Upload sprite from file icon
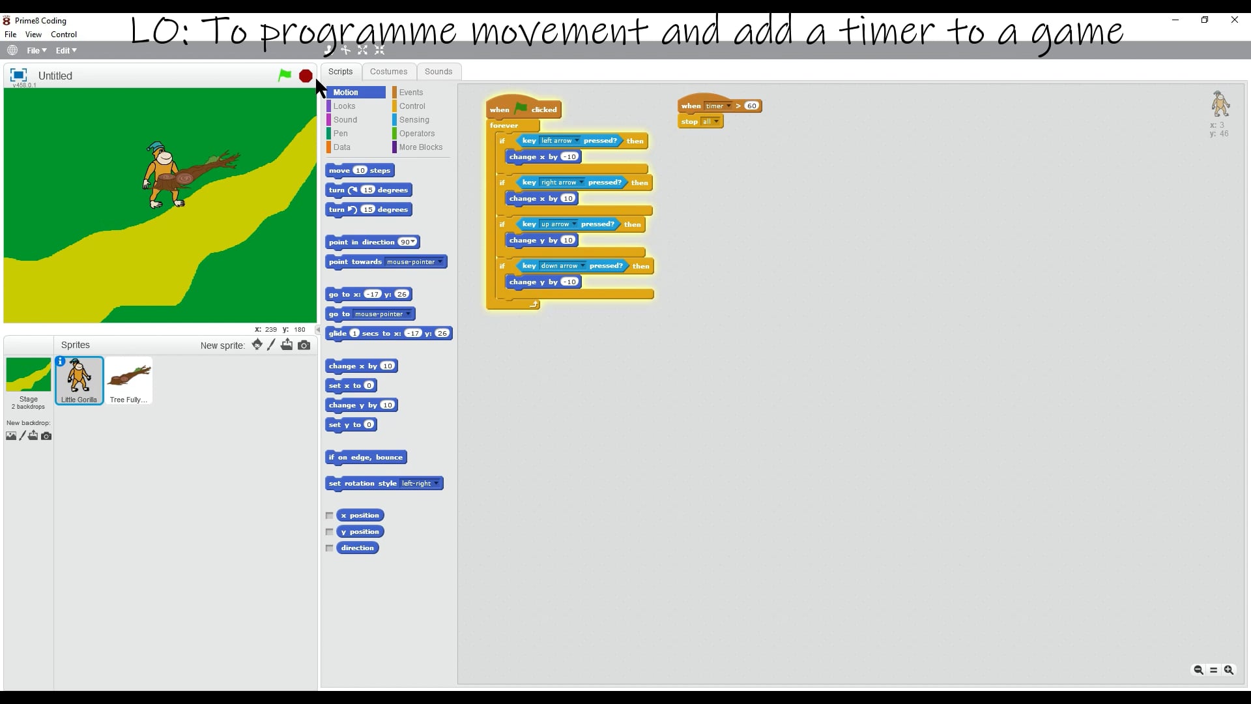This screenshot has width=1251, height=704. [x=287, y=345]
